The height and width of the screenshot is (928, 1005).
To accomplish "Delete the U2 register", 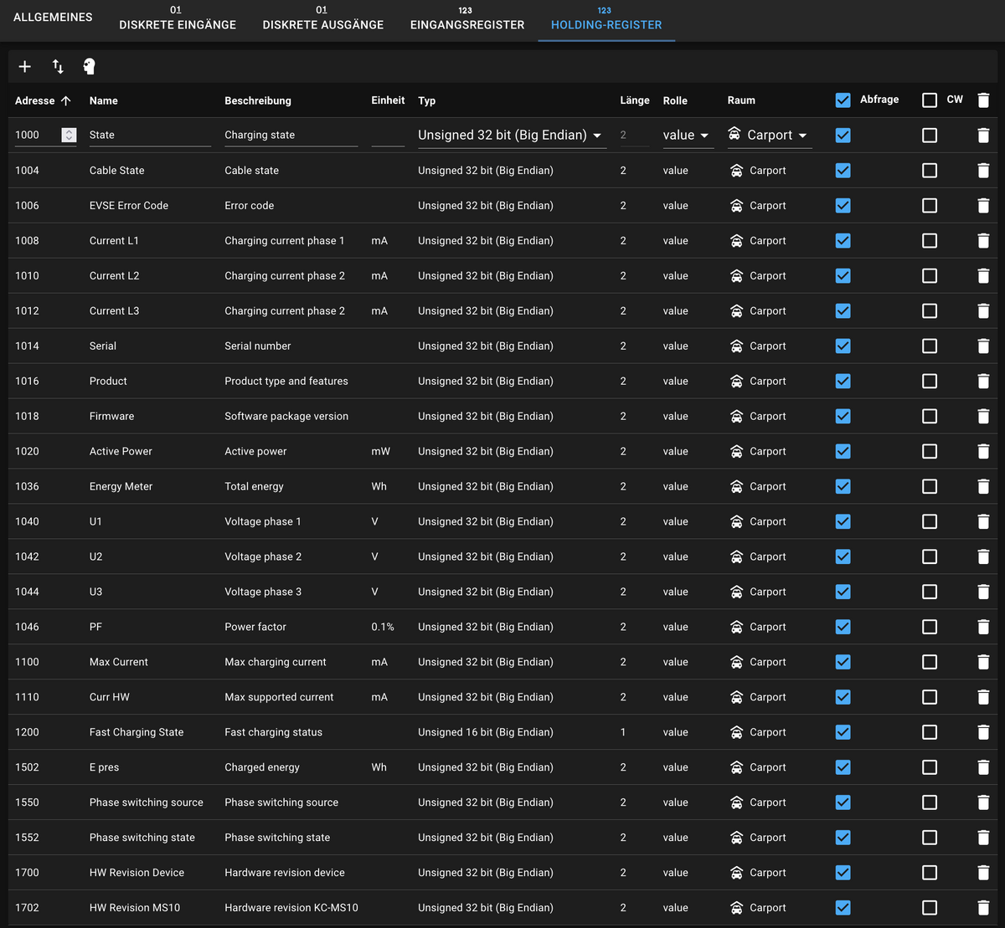I will [983, 556].
